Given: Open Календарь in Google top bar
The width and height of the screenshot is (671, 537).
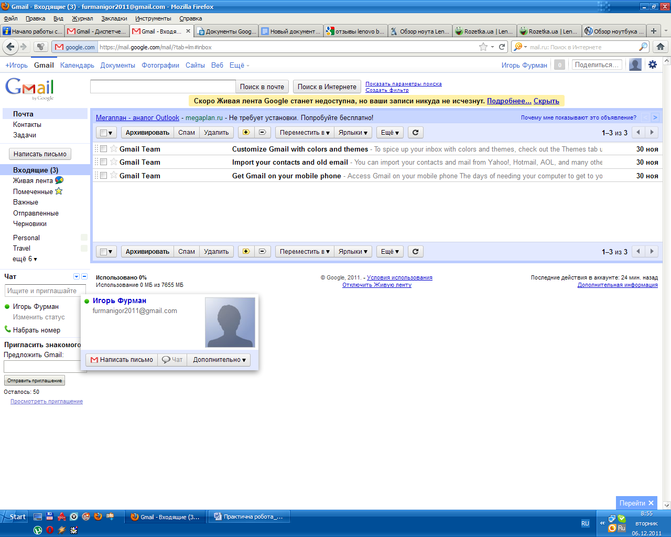Looking at the screenshot, I should point(77,65).
